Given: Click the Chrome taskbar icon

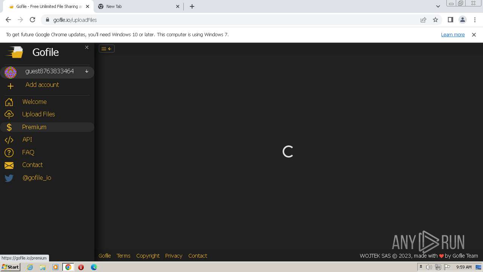Looking at the screenshot, I should coord(68,267).
